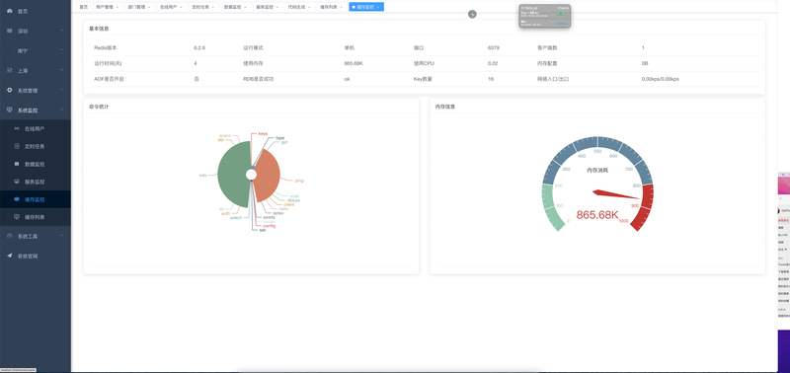
Task: Click the 首页 home icon in sidebar
Action: [10, 11]
